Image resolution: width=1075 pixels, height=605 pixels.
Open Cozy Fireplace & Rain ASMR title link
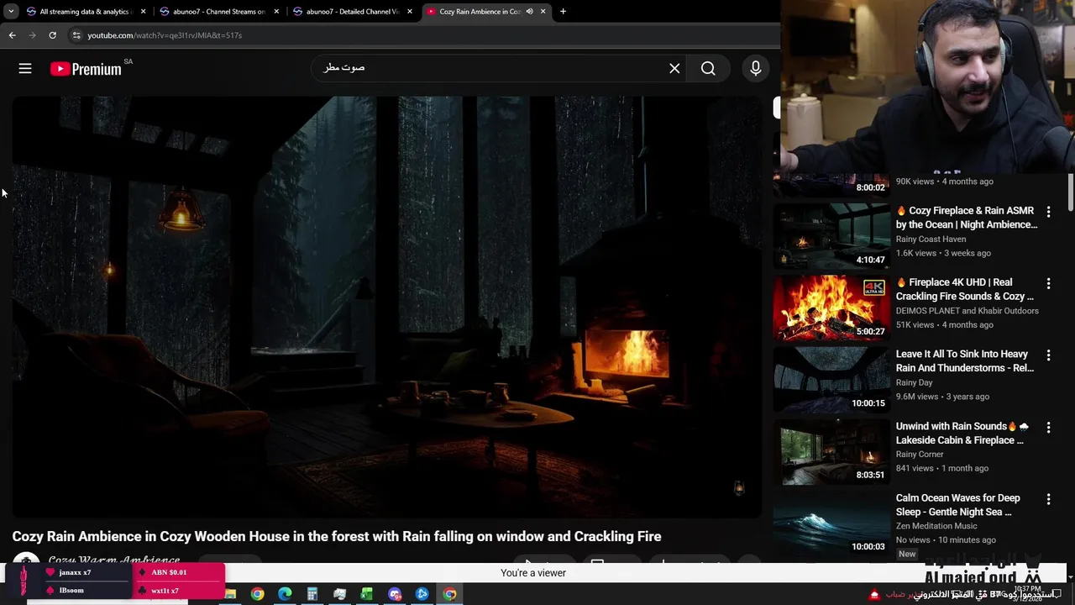[x=966, y=218]
